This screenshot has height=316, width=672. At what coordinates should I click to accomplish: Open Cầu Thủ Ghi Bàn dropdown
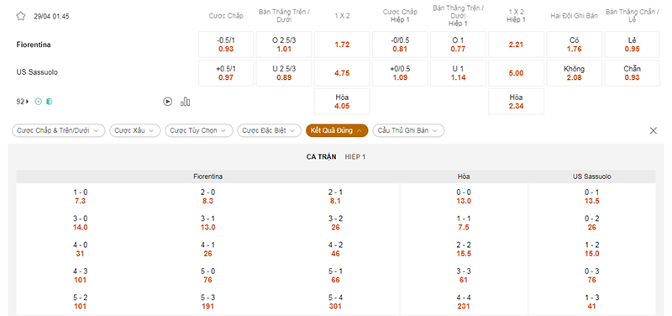(x=408, y=131)
